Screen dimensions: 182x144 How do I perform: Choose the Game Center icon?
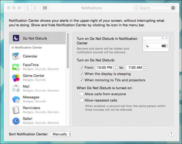point(16,77)
